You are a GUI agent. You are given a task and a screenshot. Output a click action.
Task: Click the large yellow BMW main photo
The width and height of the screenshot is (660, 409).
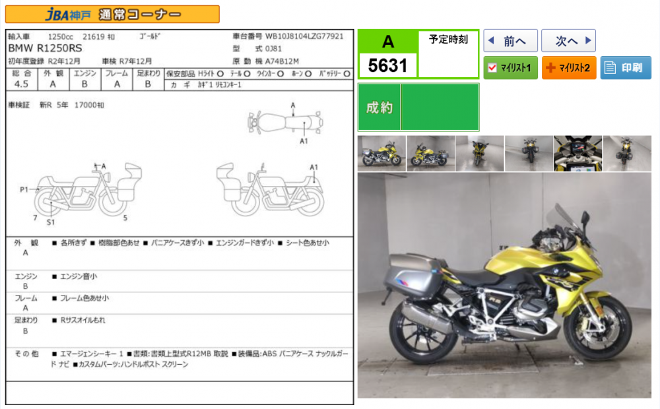click(x=504, y=286)
